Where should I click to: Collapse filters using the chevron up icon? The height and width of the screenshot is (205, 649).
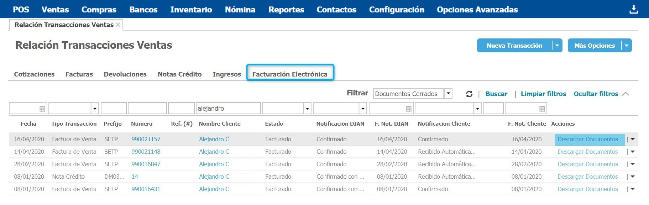626,94
